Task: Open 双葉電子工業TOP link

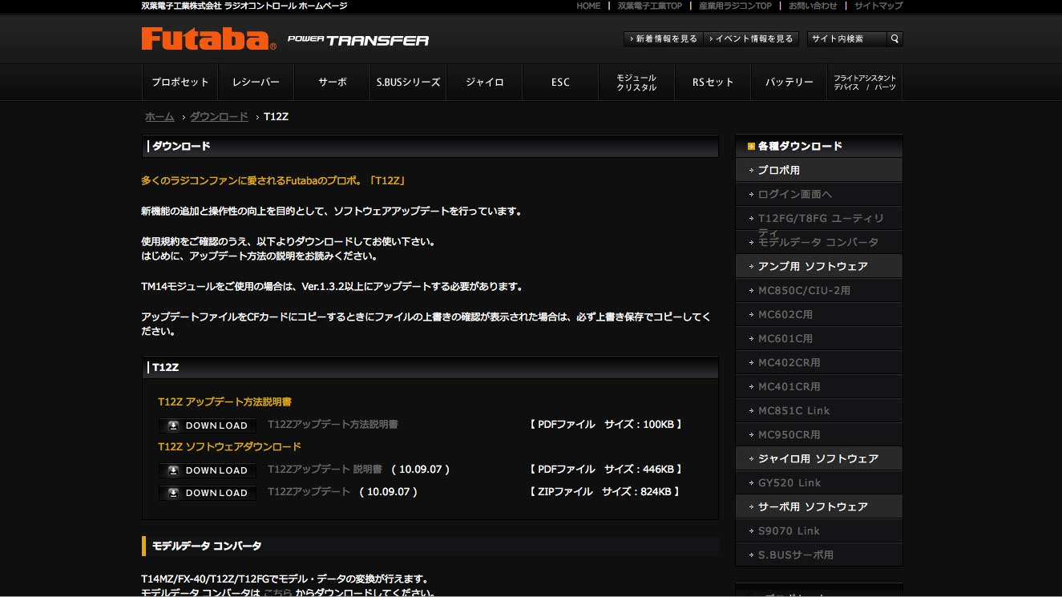Action: click(650, 6)
